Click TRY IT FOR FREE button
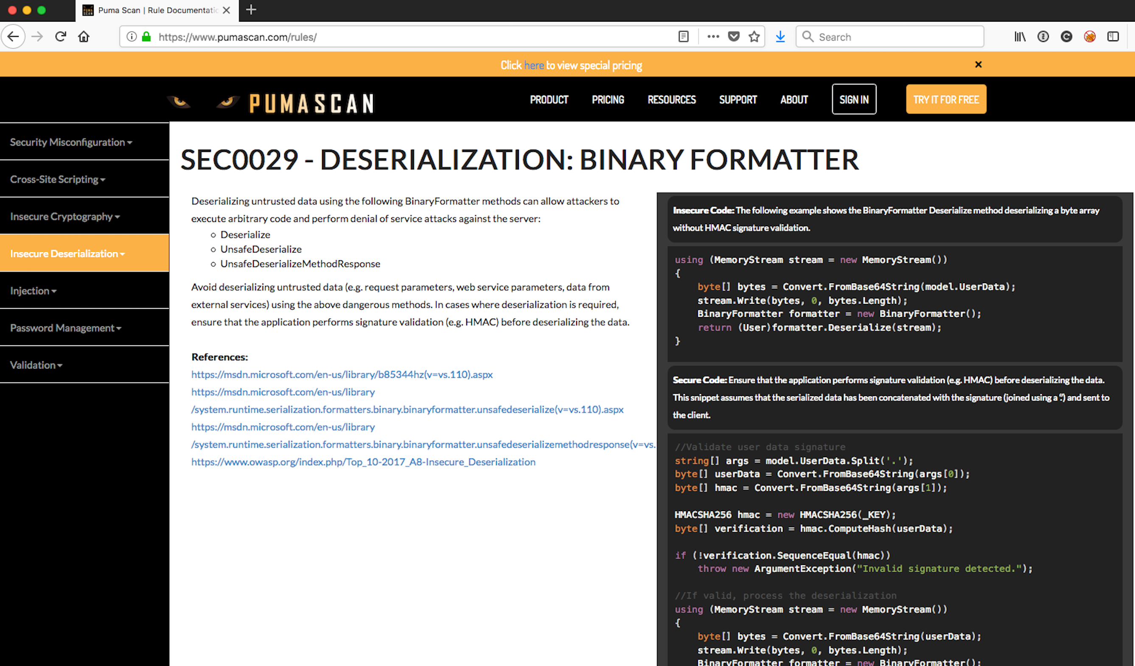Image resolution: width=1135 pixels, height=666 pixels. (946, 99)
